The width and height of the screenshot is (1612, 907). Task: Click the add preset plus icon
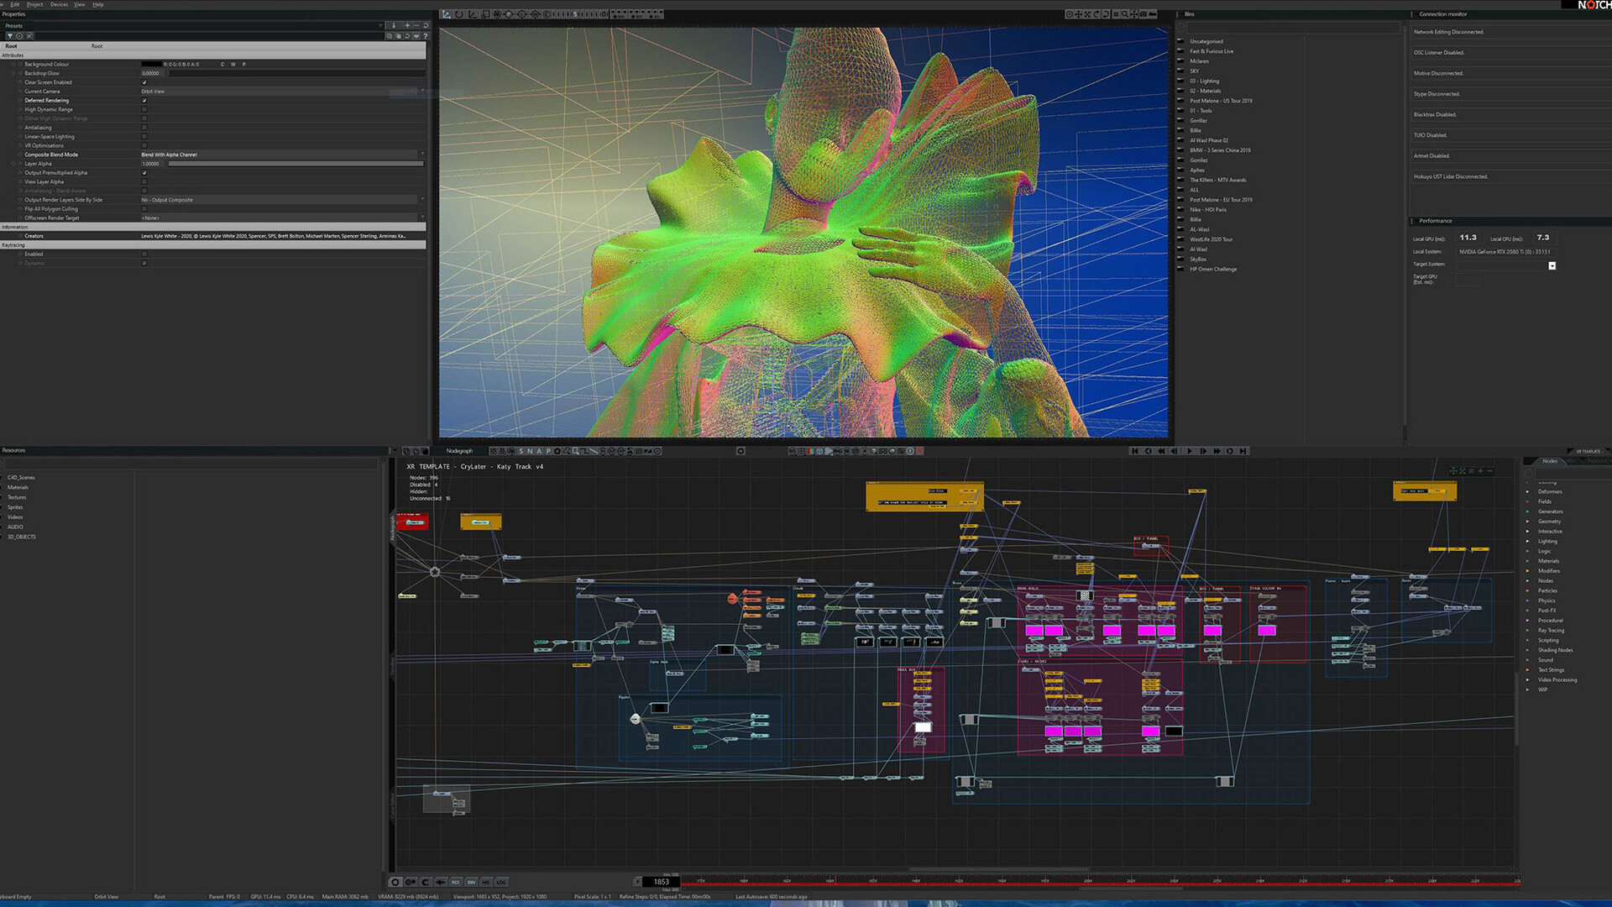pyautogui.click(x=407, y=25)
